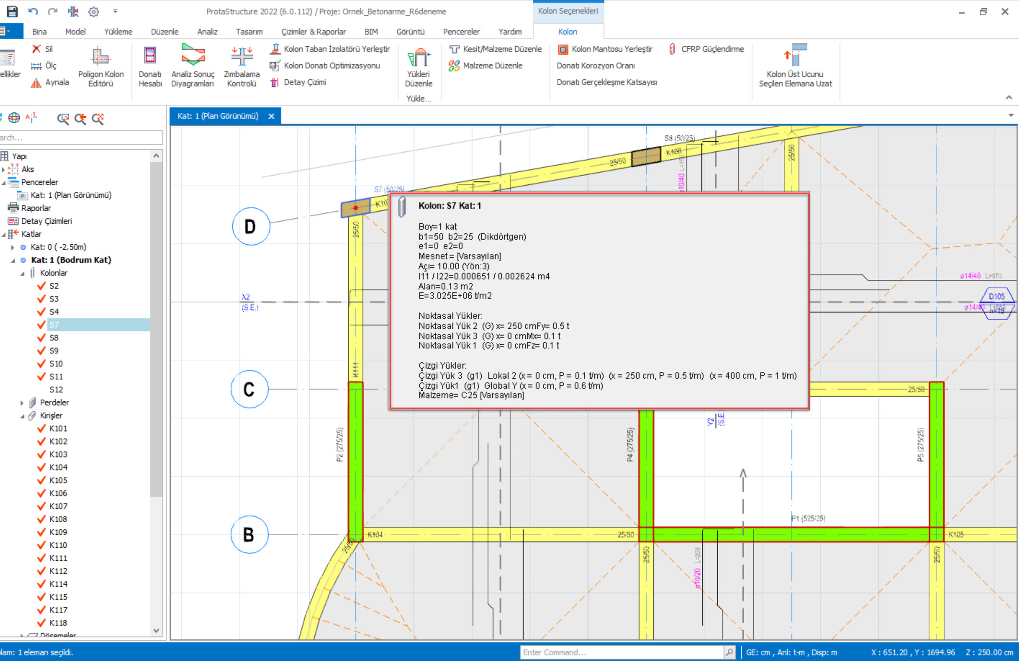Undo the last action in title bar

tap(33, 11)
